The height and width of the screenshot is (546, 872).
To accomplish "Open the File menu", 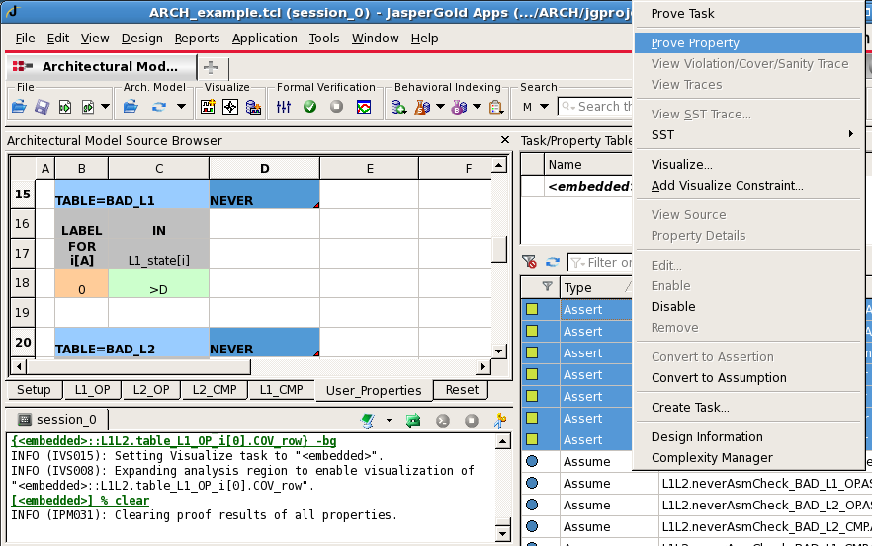I will pyautogui.click(x=25, y=39).
